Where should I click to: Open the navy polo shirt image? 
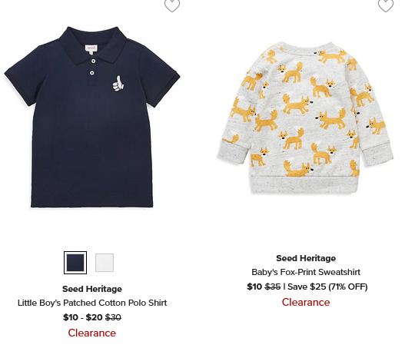pyautogui.click(x=92, y=117)
